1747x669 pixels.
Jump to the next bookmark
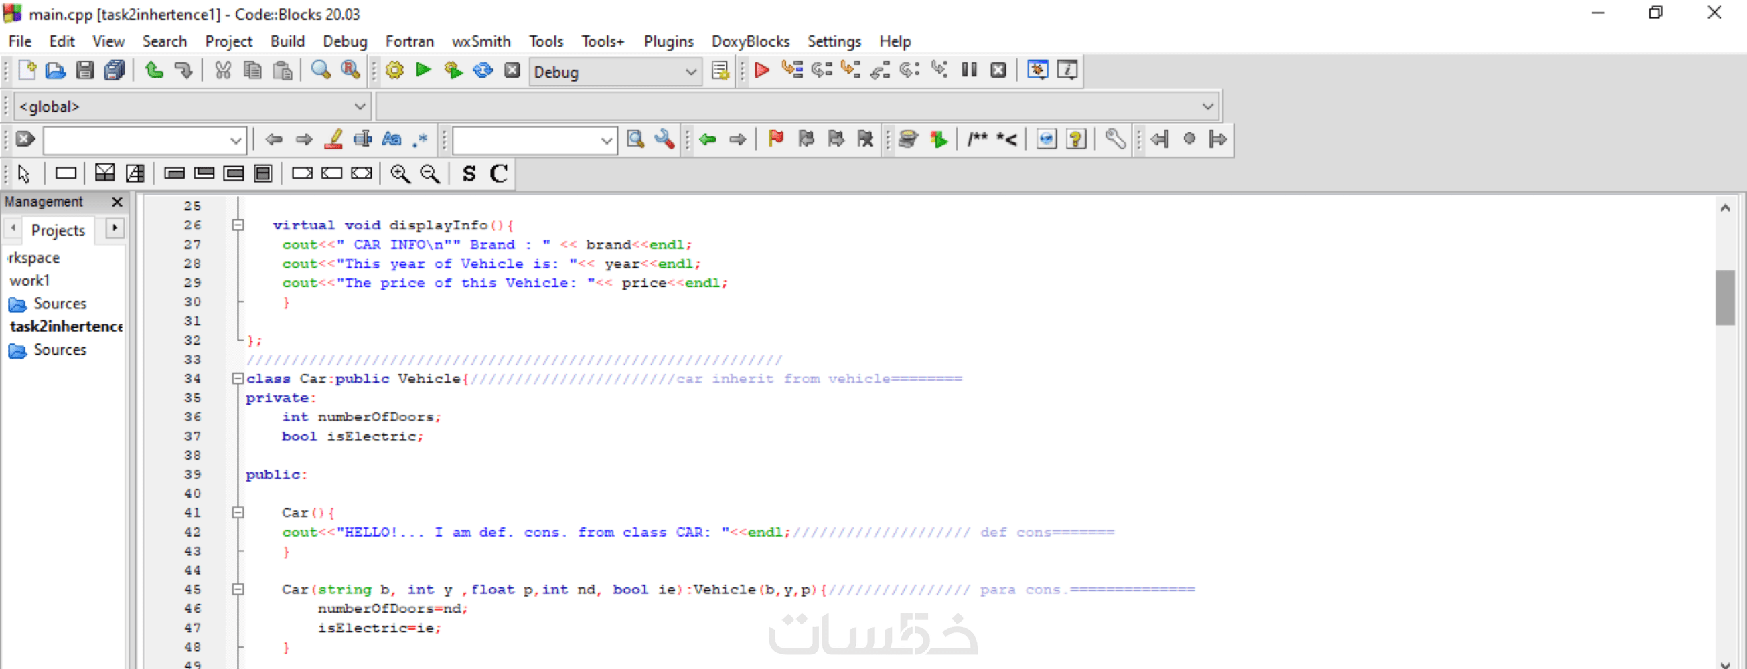click(836, 139)
